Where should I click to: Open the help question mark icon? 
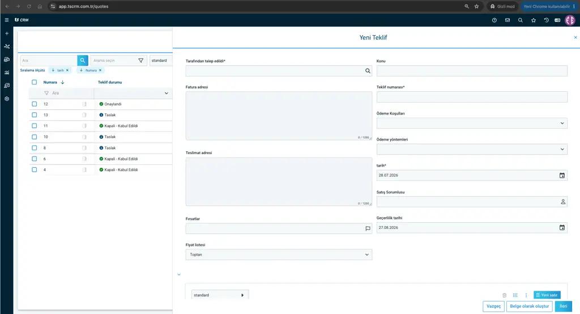(494, 20)
